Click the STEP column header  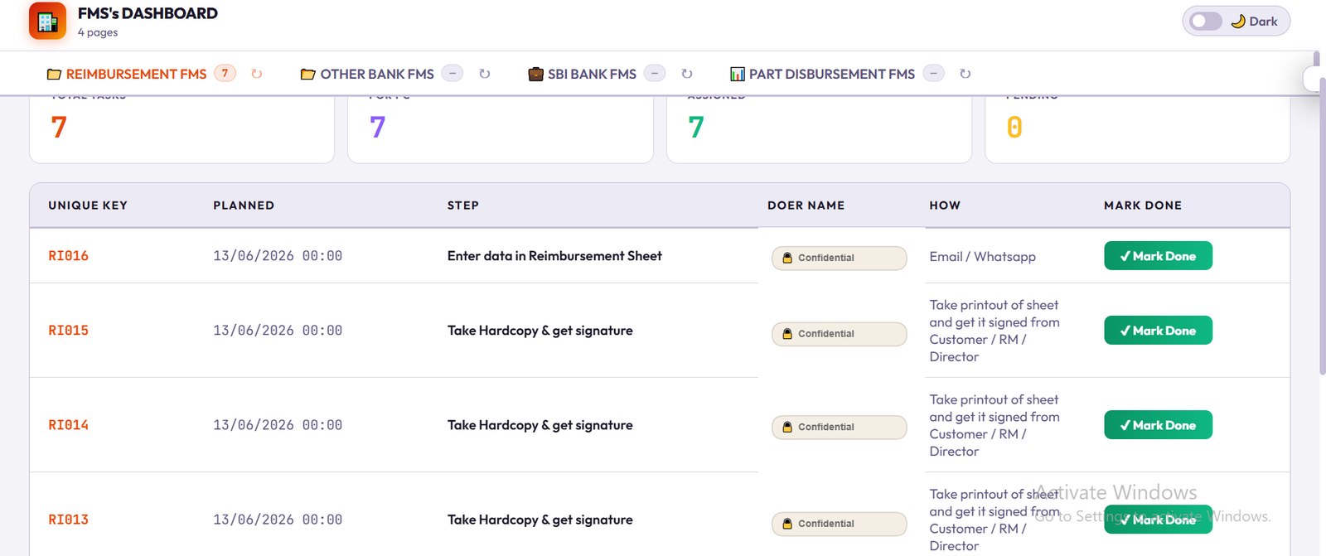(x=463, y=205)
